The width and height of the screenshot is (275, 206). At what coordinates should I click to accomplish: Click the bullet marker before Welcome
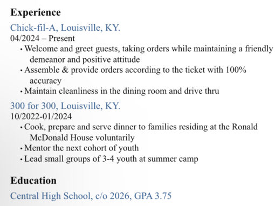click(x=22, y=49)
